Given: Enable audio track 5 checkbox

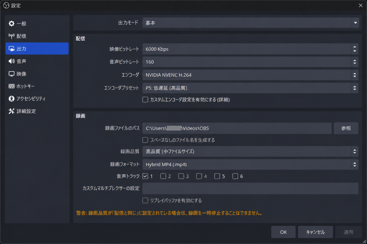Looking at the screenshot, I should tap(217, 176).
